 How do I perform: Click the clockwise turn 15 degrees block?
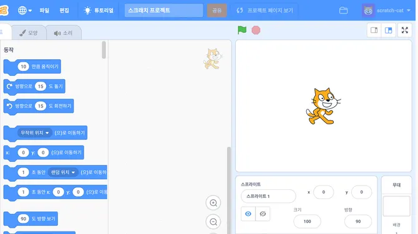click(x=34, y=87)
